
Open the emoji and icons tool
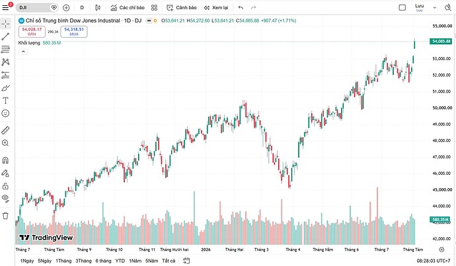pyautogui.click(x=5, y=114)
